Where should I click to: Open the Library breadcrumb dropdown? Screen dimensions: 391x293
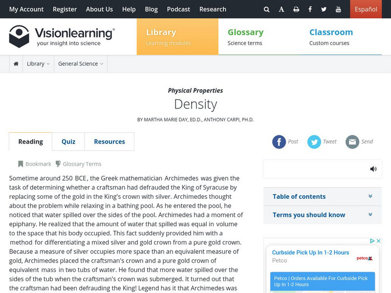38,64
